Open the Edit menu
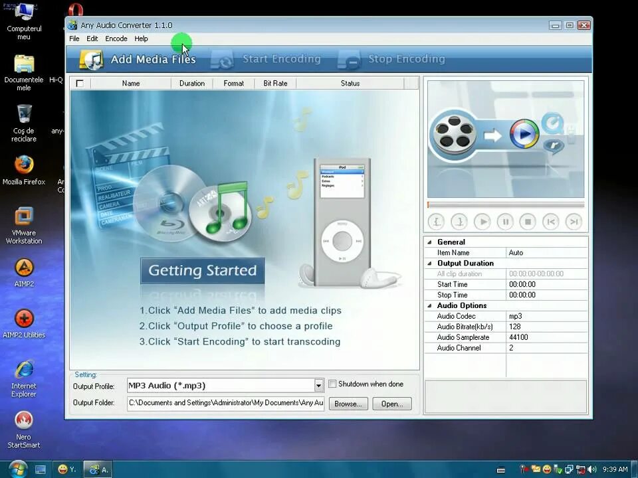Image resolution: width=638 pixels, height=478 pixels. pos(92,39)
